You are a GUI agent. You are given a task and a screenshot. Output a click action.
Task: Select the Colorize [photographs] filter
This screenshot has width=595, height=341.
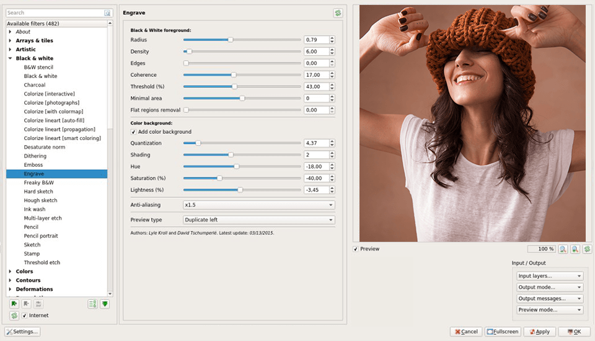pyautogui.click(x=51, y=103)
